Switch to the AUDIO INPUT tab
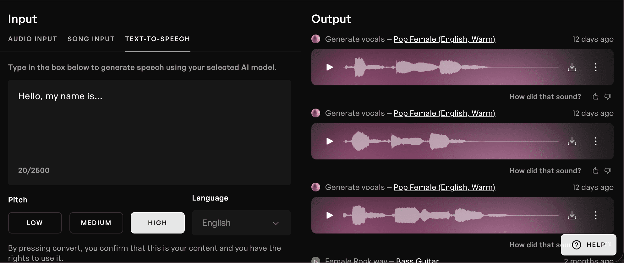Image resolution: width=624 pixels, height=263 pixels. (x=33, y=39)
